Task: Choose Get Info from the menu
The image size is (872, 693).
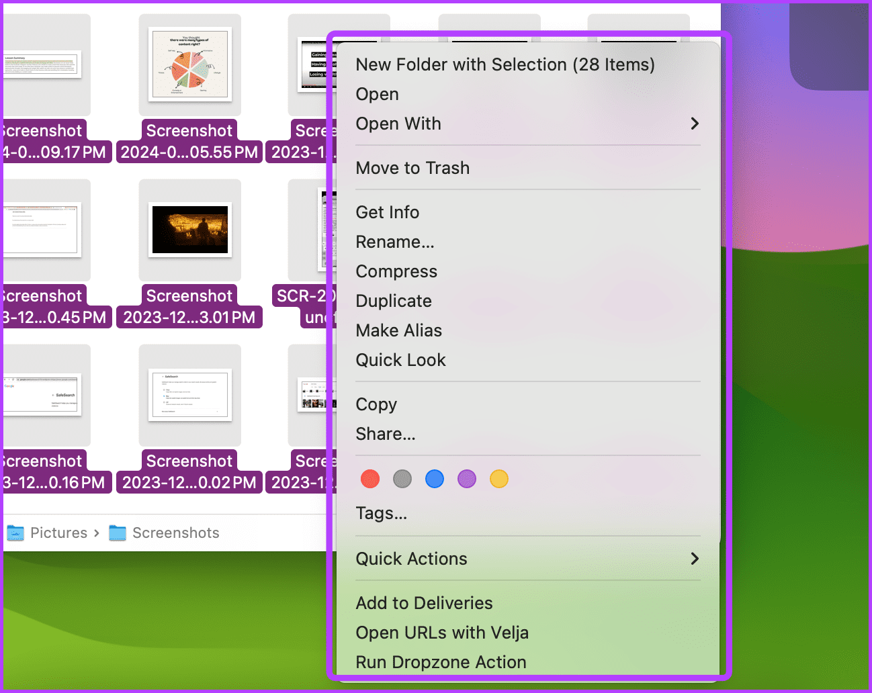Action: (388, 212)
